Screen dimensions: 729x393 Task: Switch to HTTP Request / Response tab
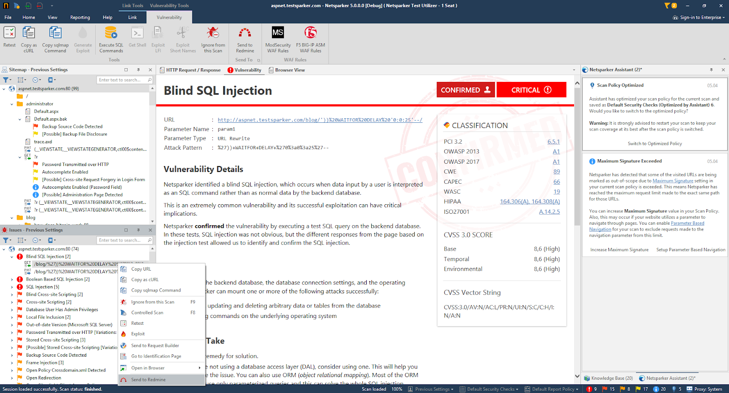pyautogui.click(x=190, y=70)
